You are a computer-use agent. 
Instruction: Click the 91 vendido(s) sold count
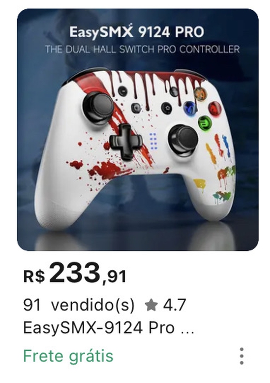(79, 306)
